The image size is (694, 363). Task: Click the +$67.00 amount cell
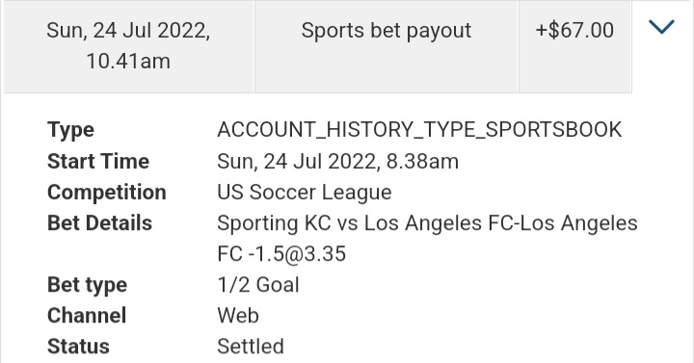574,46
